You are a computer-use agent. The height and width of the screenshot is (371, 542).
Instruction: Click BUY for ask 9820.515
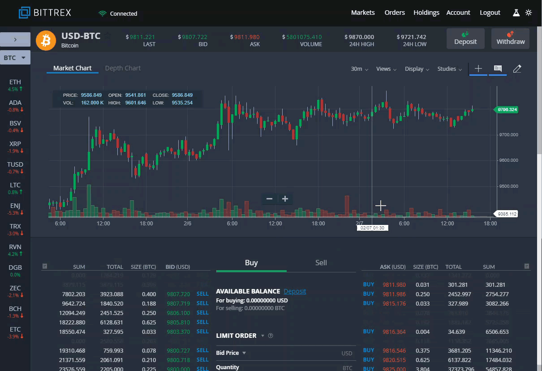pyautogui.click(x=369, y=360)
